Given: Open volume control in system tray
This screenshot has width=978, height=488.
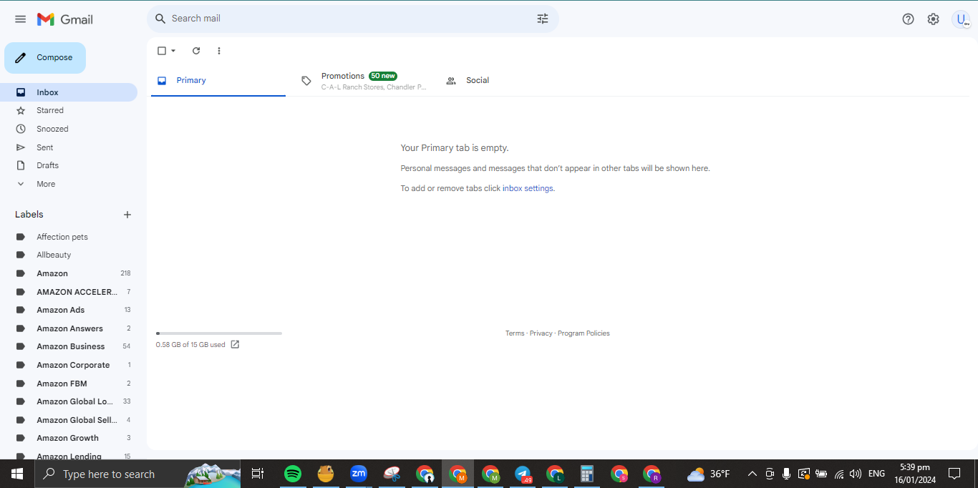Looking at the screenshot, I should pos(856,474).
